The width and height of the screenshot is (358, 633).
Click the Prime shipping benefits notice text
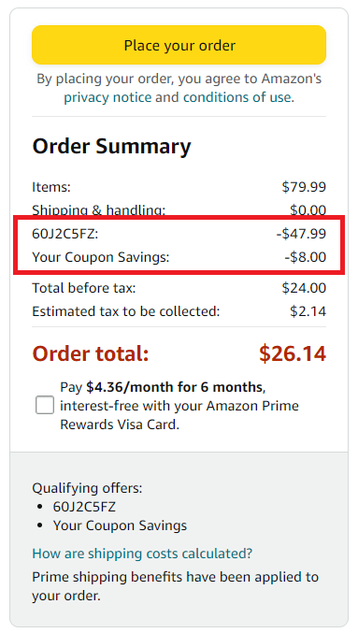click(x=175, y=586)
